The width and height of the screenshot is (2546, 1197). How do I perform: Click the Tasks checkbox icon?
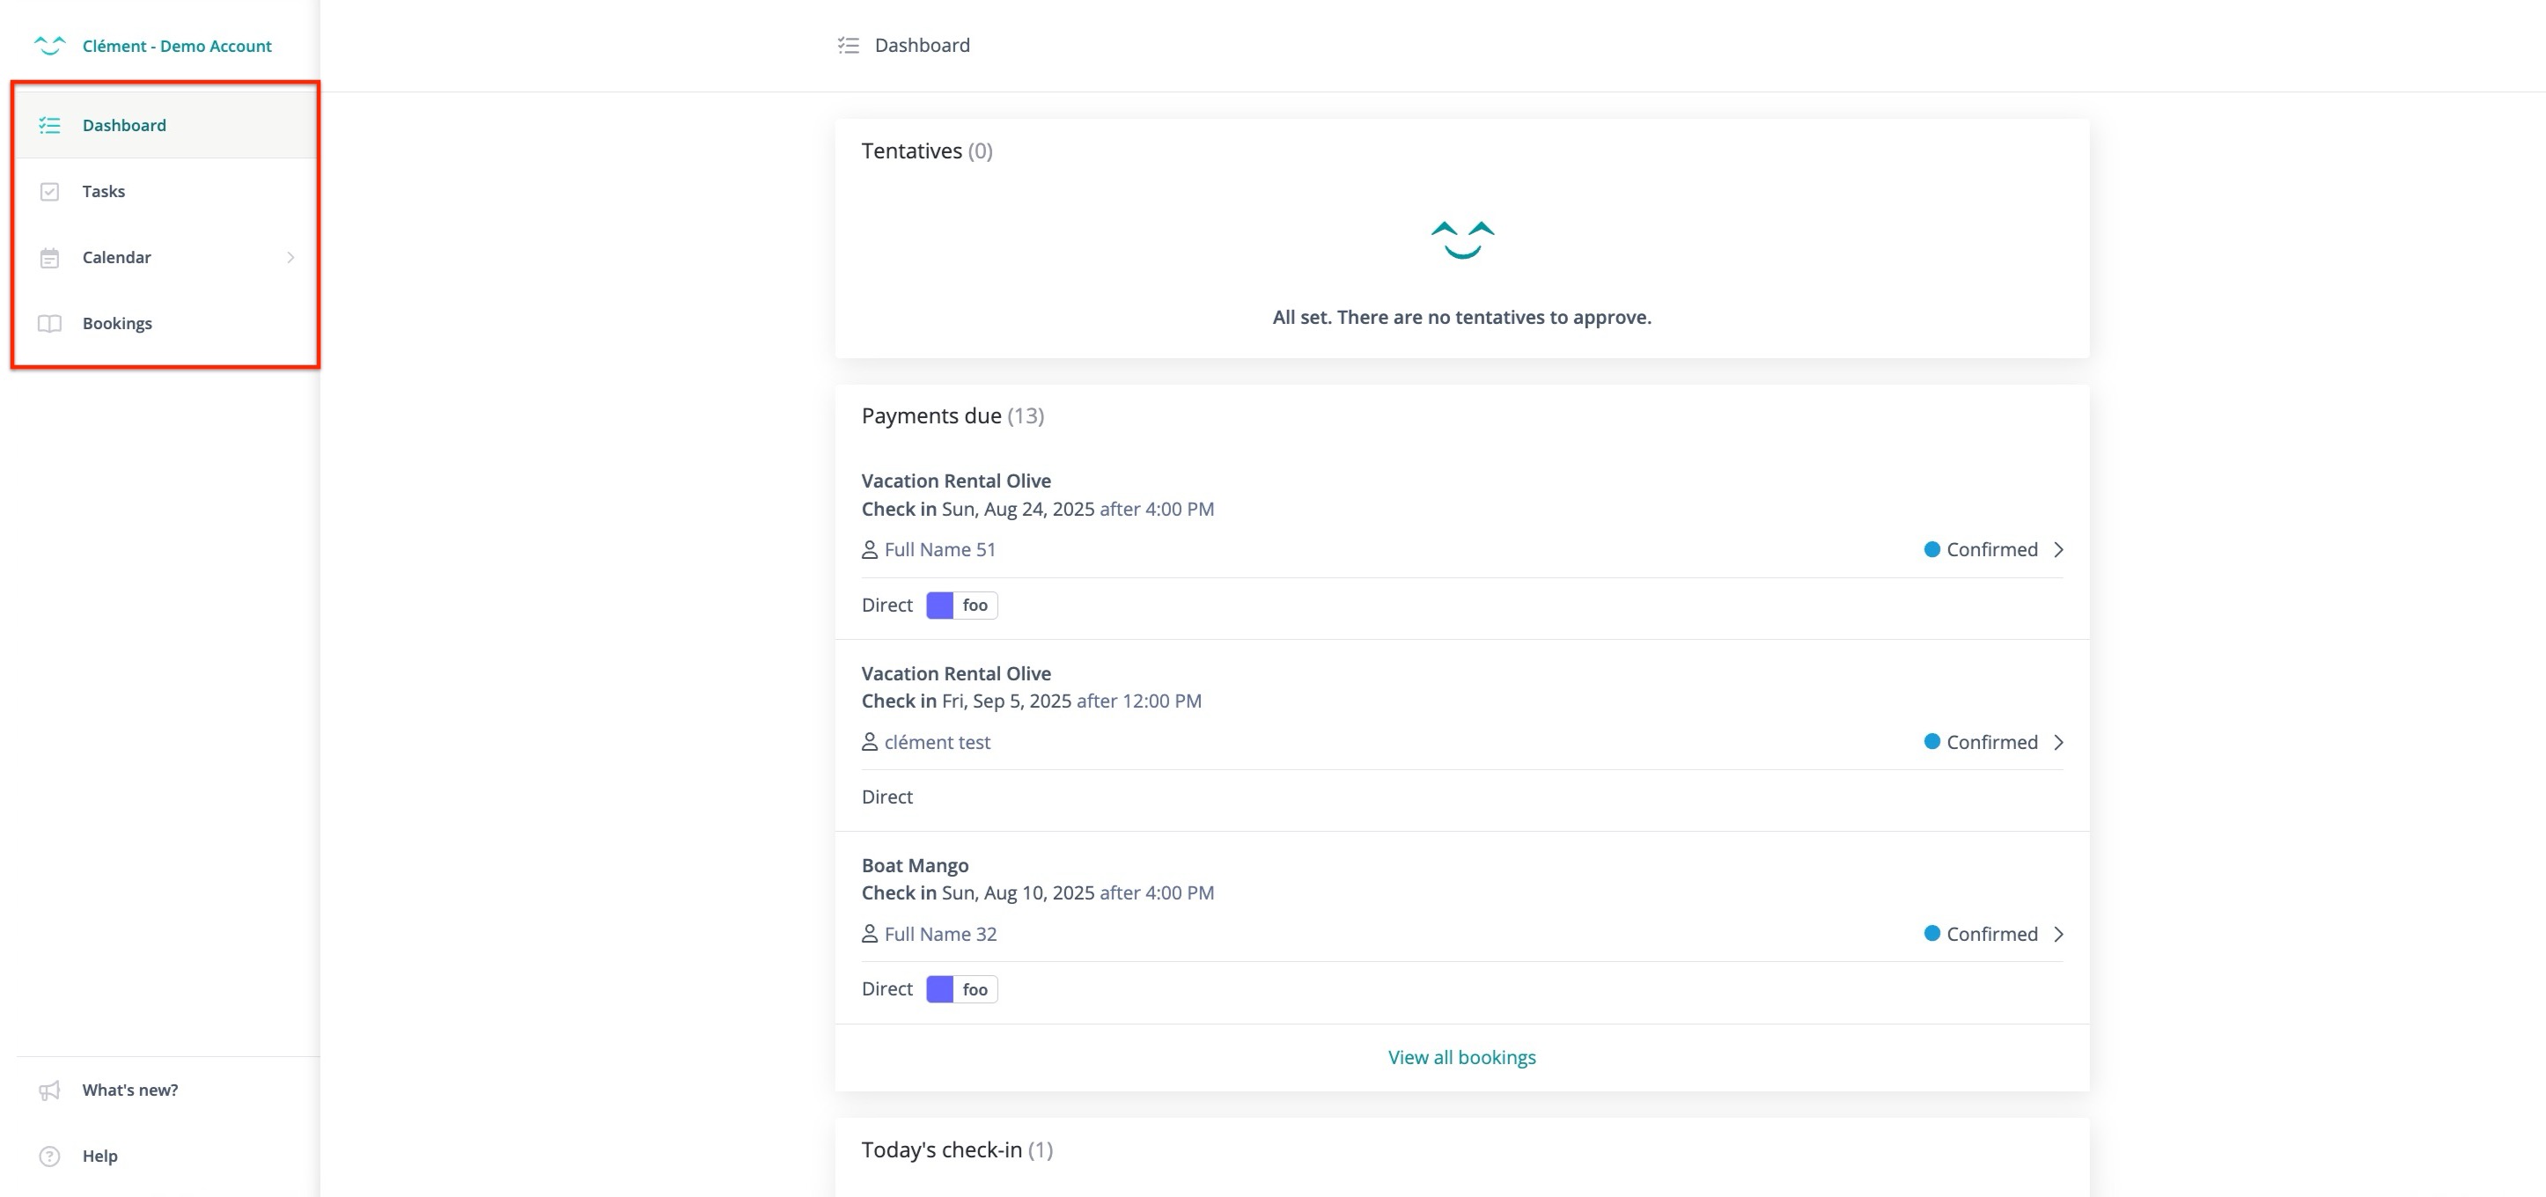point(49,192)
